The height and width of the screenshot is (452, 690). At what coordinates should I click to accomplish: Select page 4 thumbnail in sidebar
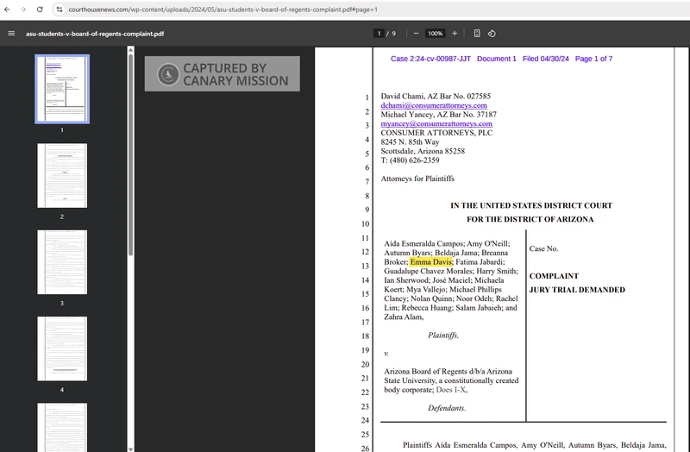(x=61, y=348)
